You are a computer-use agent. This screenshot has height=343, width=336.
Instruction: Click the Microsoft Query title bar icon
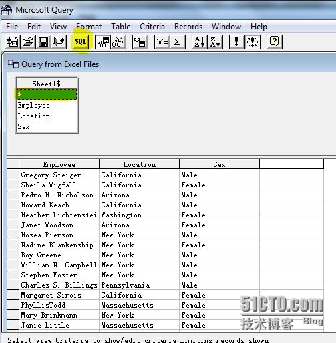point(7,10)
